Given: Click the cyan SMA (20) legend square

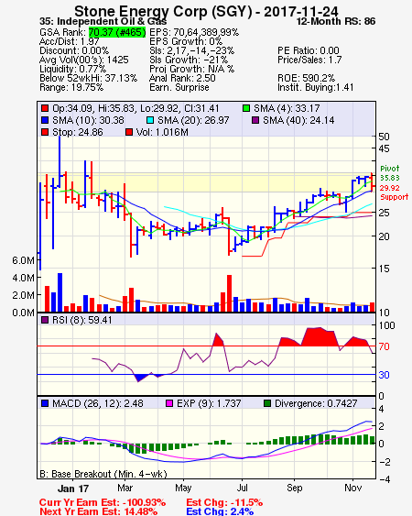Looking at the screenshot, I should [x=150, y=120].
